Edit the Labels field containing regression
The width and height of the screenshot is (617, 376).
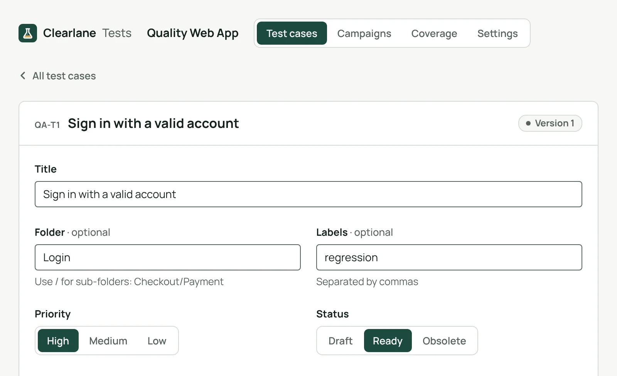click(449, 257)
